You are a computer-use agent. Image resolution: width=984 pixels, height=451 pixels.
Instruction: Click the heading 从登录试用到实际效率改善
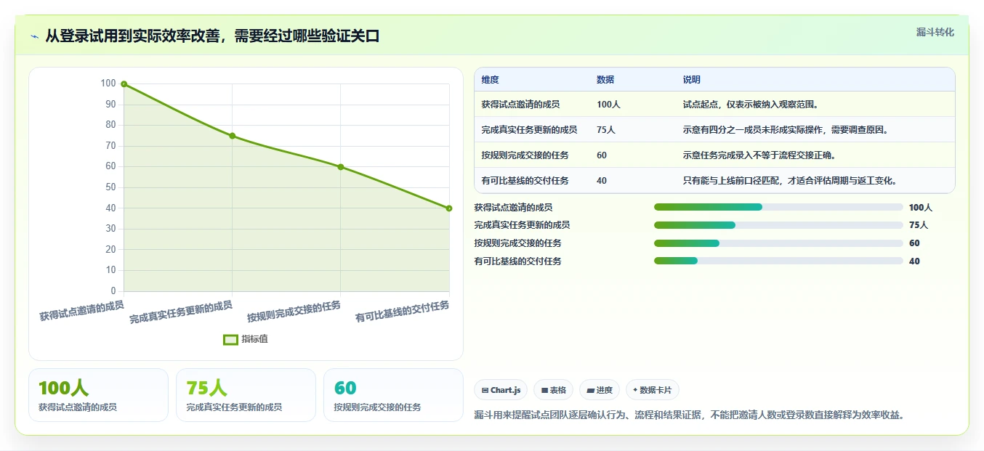(212, 36)
